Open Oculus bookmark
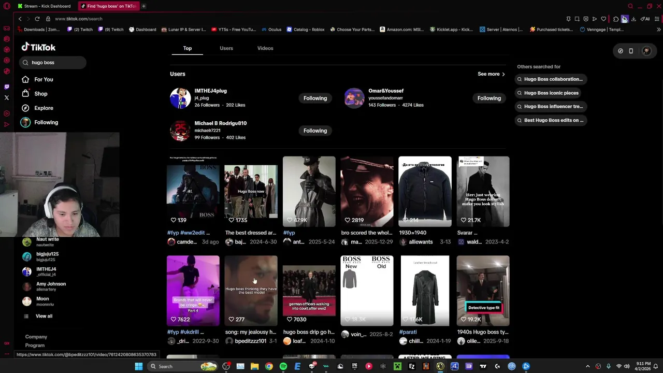This screenshot has width=663, height=373. (x=271, y=30)
